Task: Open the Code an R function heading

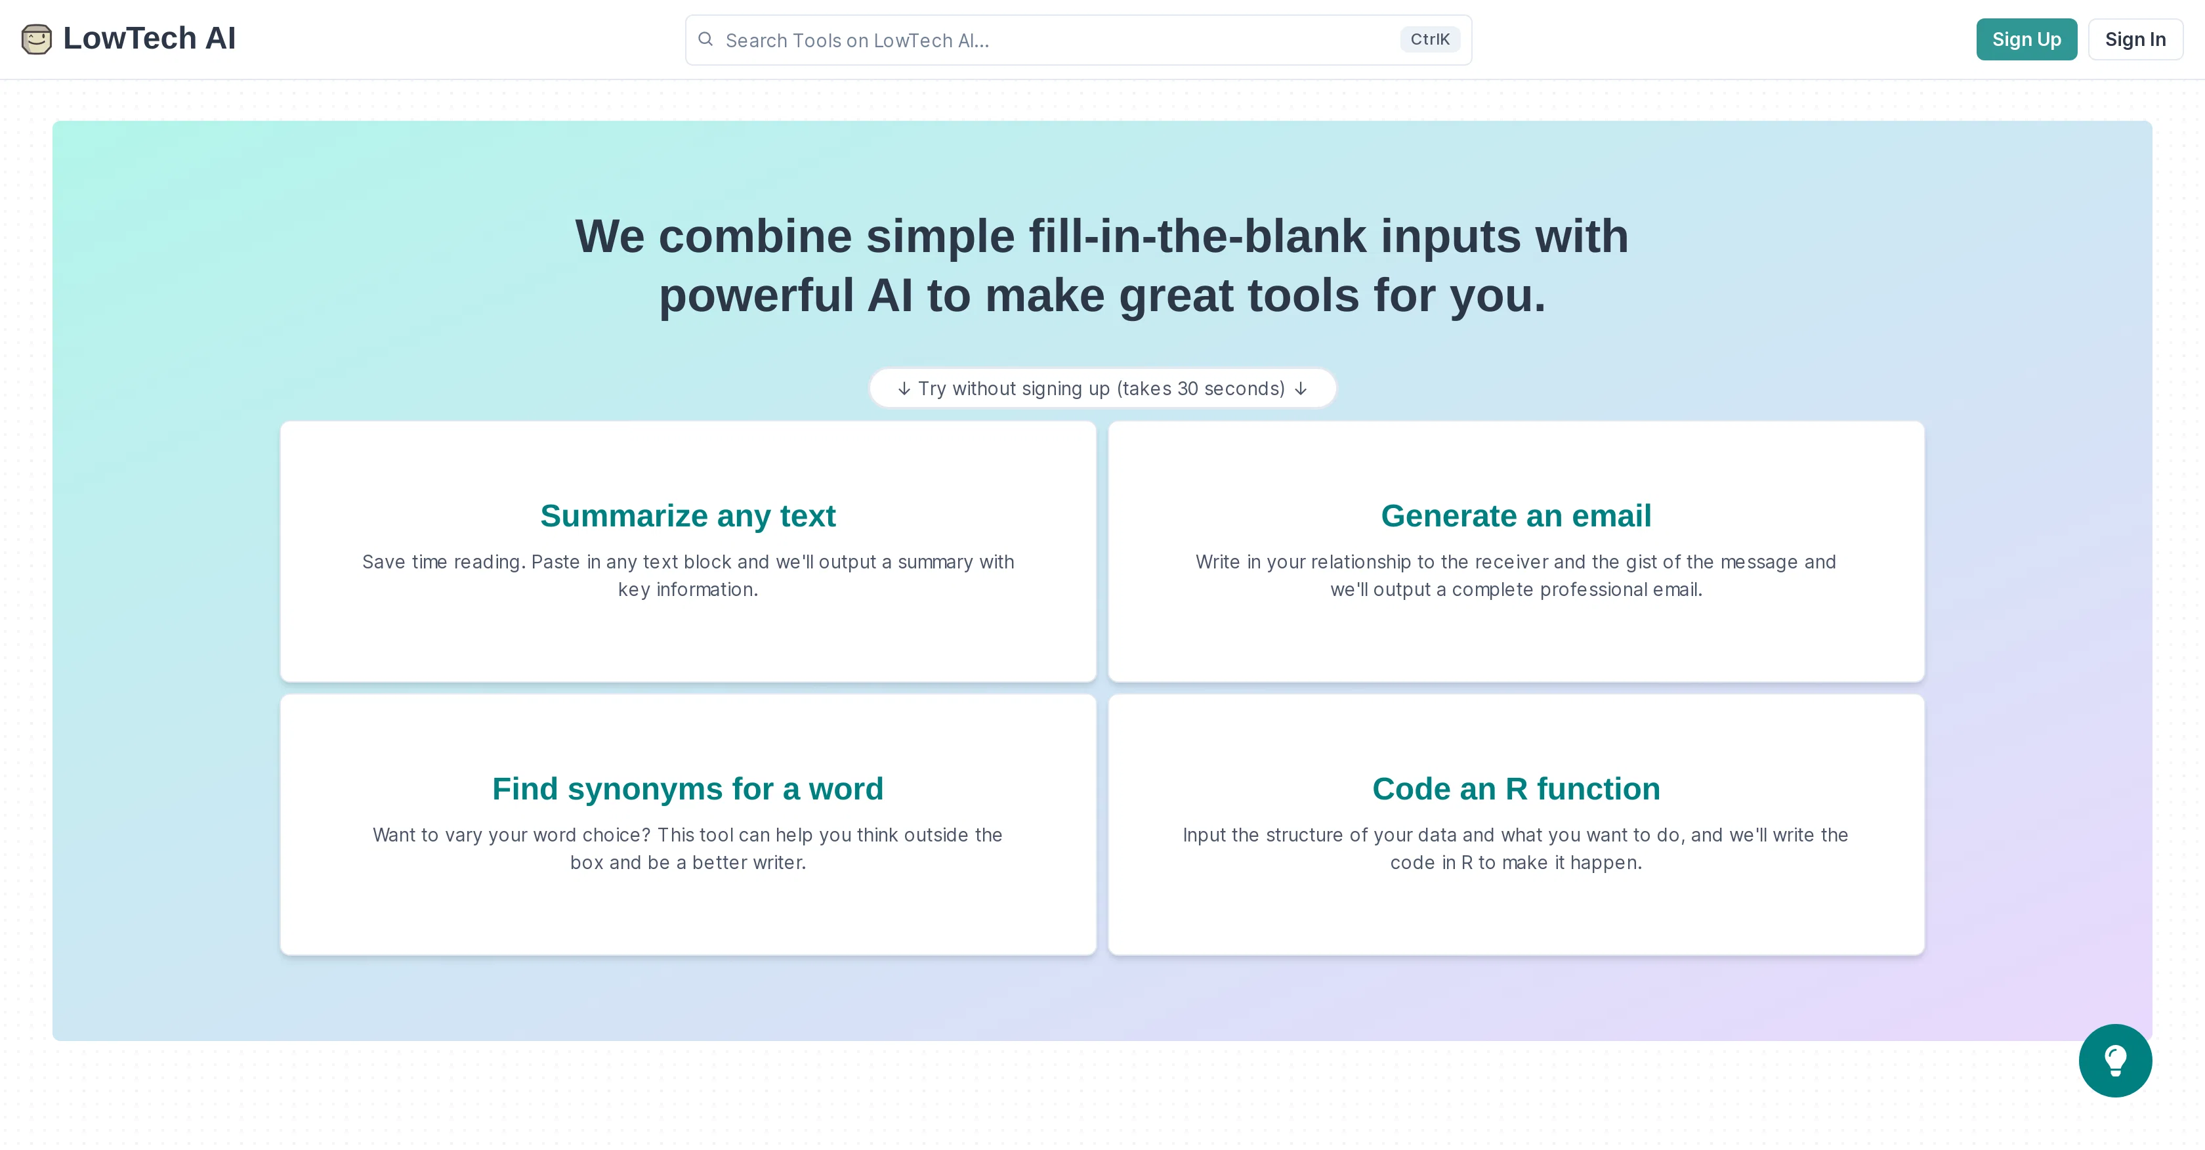Action: pos(1516,790)
